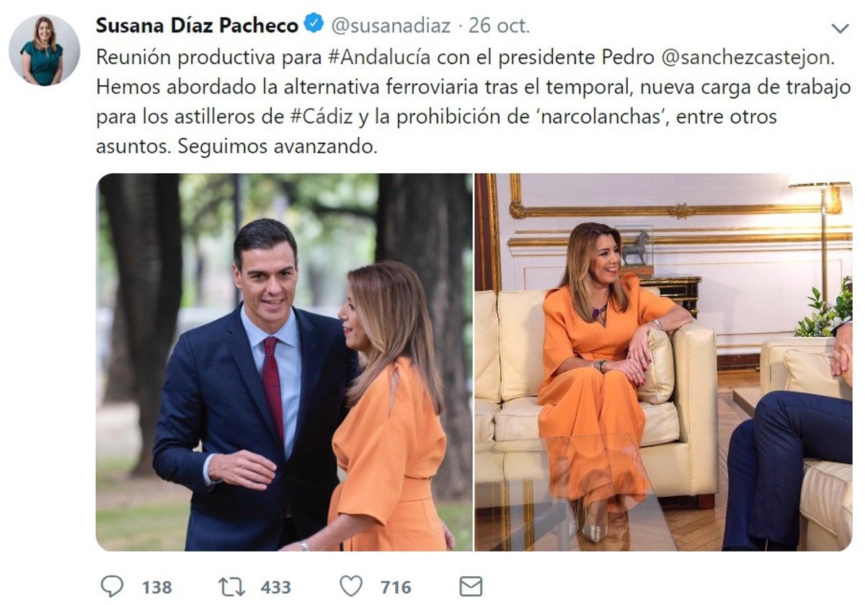Image resolution: width=865 pixels, height=605 pixels.
Task: Click the blue verified badge
Action: [313, 25]
